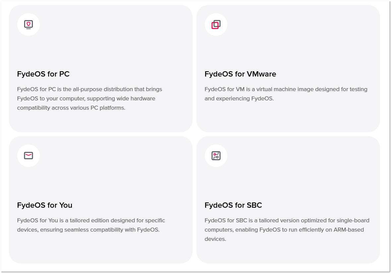The height and width of the screenshot is (273, 391).
Task: Select the FydeOS for PC card description
Action: click(89, 98)
